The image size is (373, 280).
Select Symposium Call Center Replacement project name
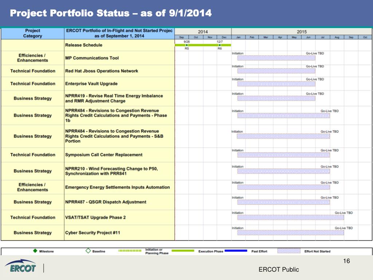[104, 155]
